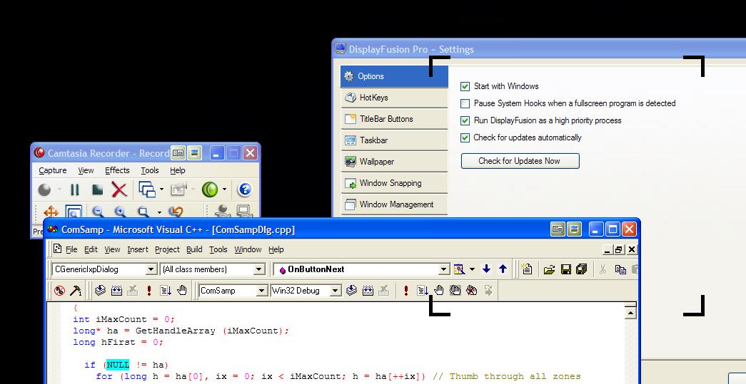Click Check for Updates Now button

tap(520, 161)
